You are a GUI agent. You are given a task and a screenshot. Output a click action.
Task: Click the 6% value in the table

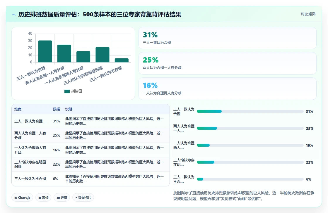55,179
